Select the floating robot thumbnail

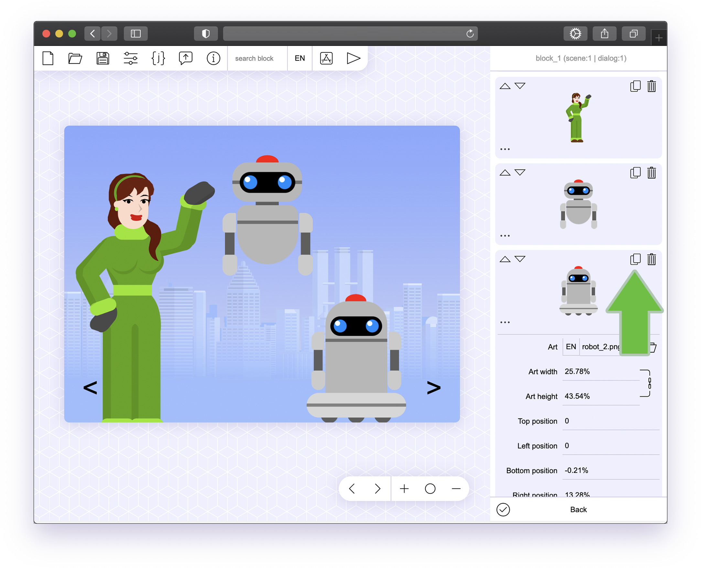point(578,204)
